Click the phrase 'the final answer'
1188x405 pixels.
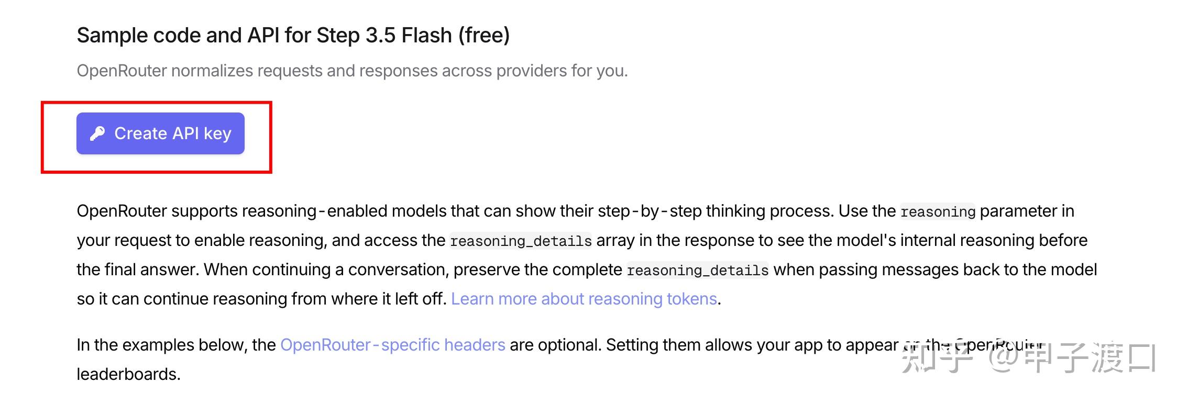pyautogui.click(x=137, y=269)
